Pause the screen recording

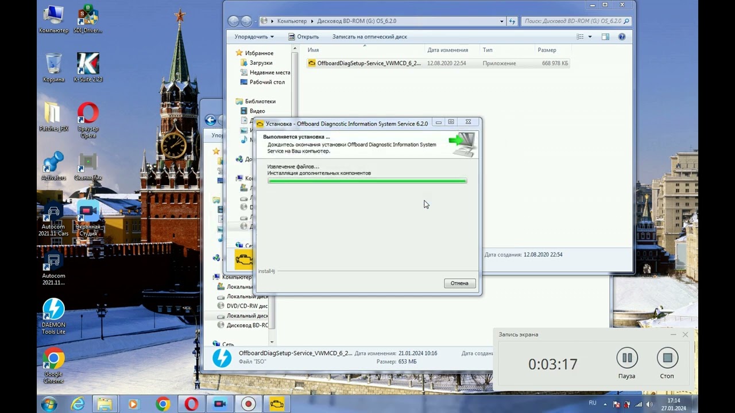point(627,364)
